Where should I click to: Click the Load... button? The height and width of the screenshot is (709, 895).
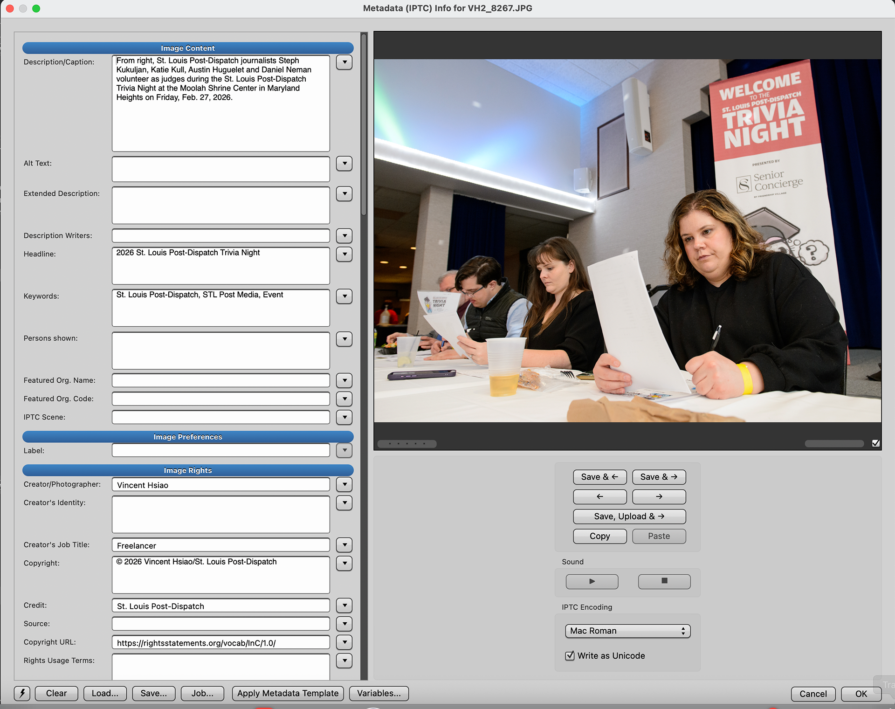[105, 693]
